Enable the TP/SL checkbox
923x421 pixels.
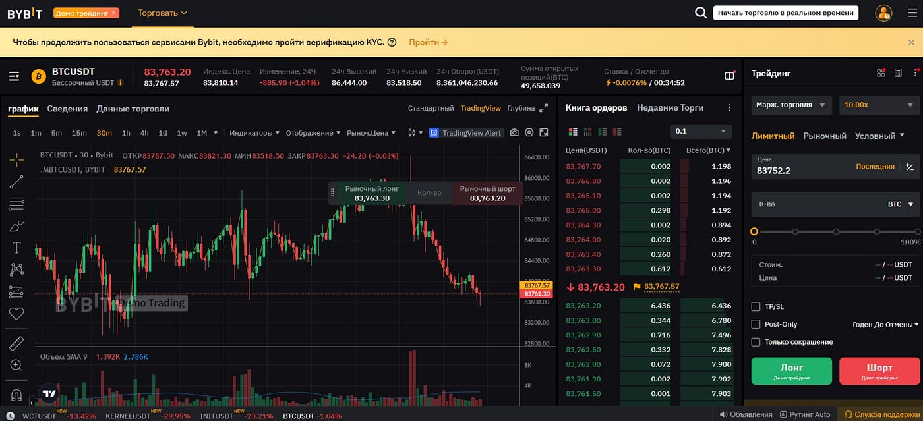coord(756,306)
